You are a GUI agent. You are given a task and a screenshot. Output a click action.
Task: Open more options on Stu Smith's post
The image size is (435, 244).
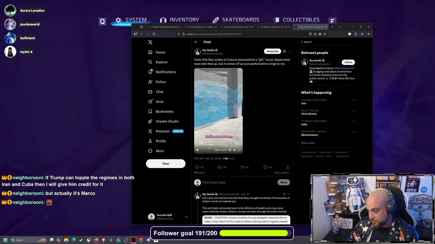click(x=289, y=51)
